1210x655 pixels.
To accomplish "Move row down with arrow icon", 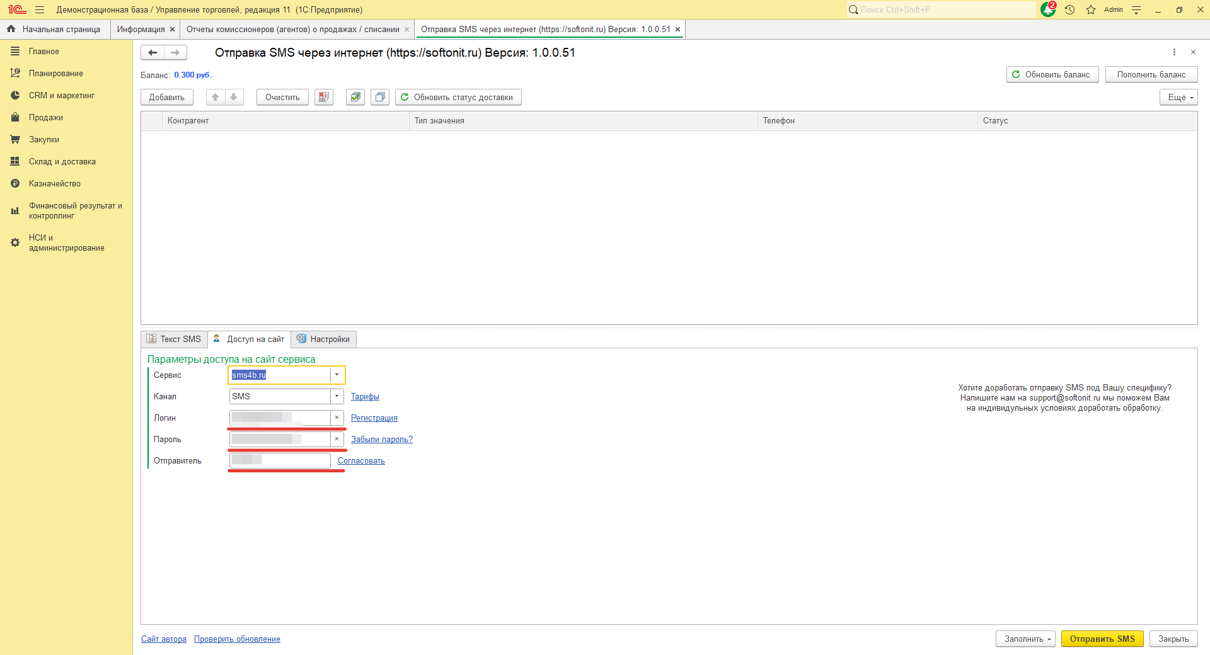I will (x=234, y=97).
